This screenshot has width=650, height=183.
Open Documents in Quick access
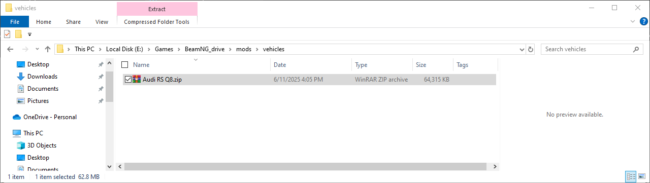[43, 89]
